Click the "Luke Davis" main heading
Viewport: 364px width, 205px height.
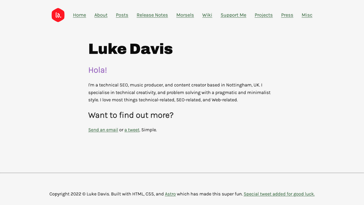point(131,48)
